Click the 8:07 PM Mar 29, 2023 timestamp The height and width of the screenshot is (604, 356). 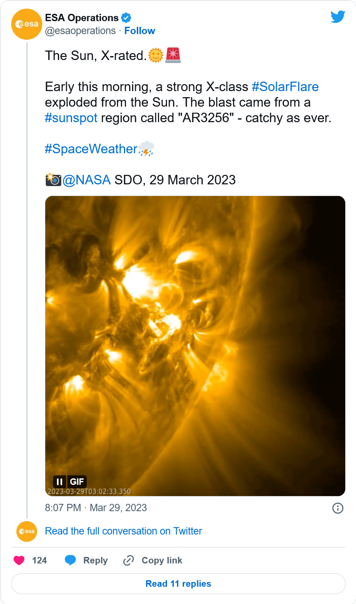coord(96,508)
